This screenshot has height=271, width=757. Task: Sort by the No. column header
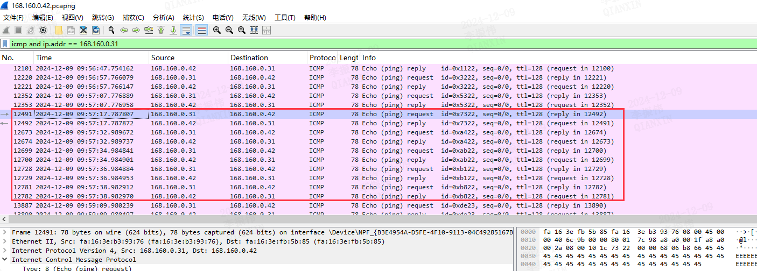pos(17,58)
